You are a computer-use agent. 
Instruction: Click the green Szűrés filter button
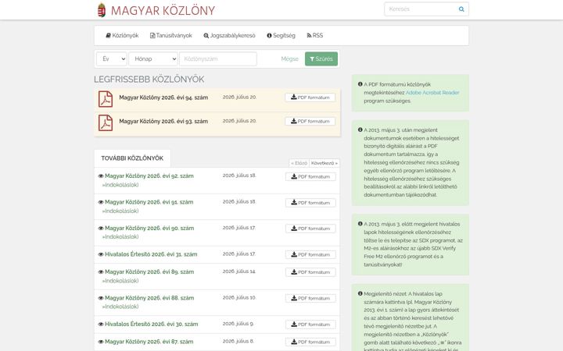(321, 59)
